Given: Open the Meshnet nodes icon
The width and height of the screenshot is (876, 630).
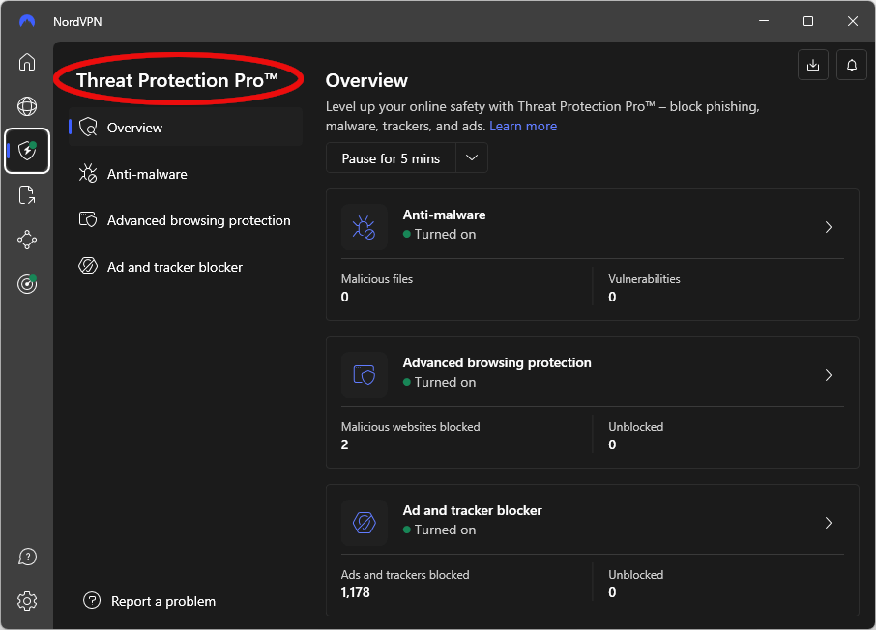Looking at the screenshot, I should pyautogui.click(x=27, y=241).
